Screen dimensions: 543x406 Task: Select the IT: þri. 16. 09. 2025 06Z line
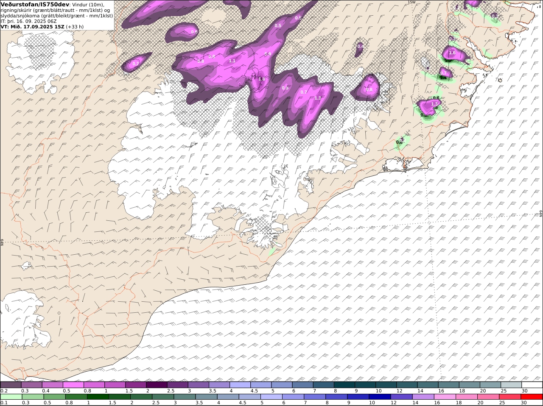(x=28, y=21)
